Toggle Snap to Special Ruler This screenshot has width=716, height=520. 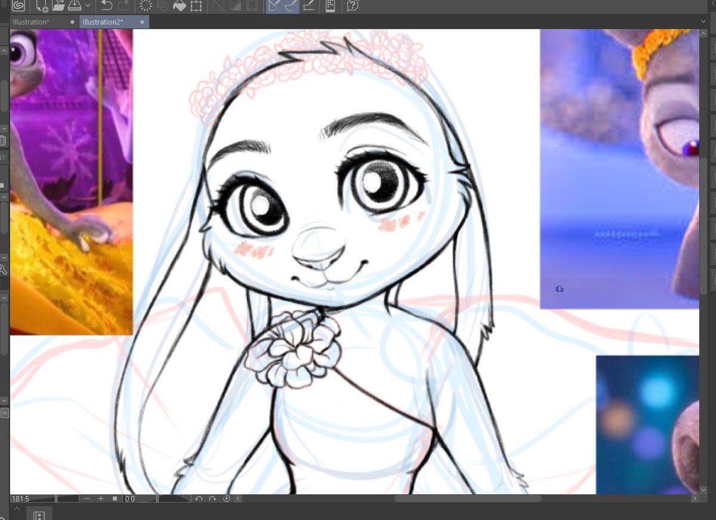[291, 6]
